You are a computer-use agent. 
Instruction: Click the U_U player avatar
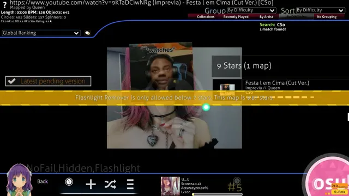pos(170,186)
